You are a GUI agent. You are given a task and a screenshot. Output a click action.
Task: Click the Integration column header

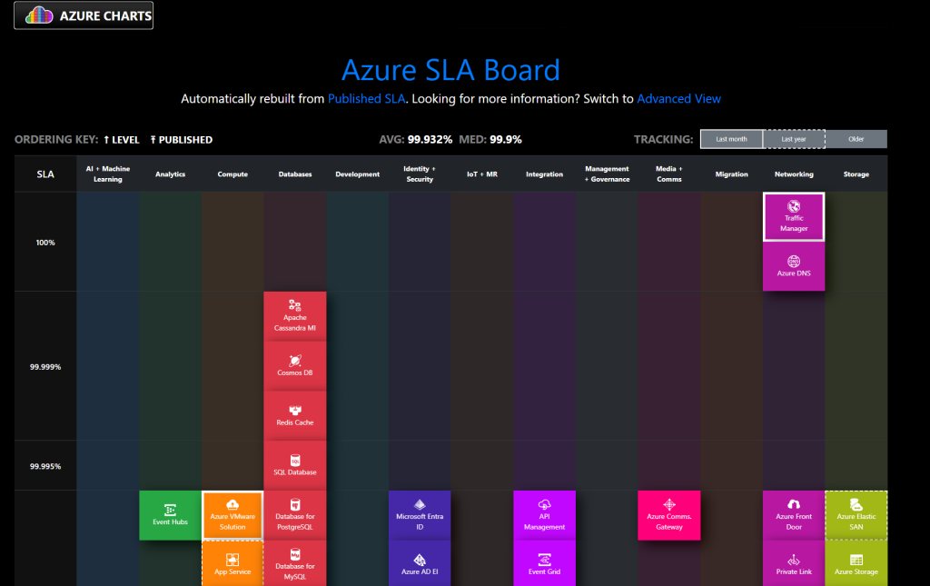click(545, 174)
